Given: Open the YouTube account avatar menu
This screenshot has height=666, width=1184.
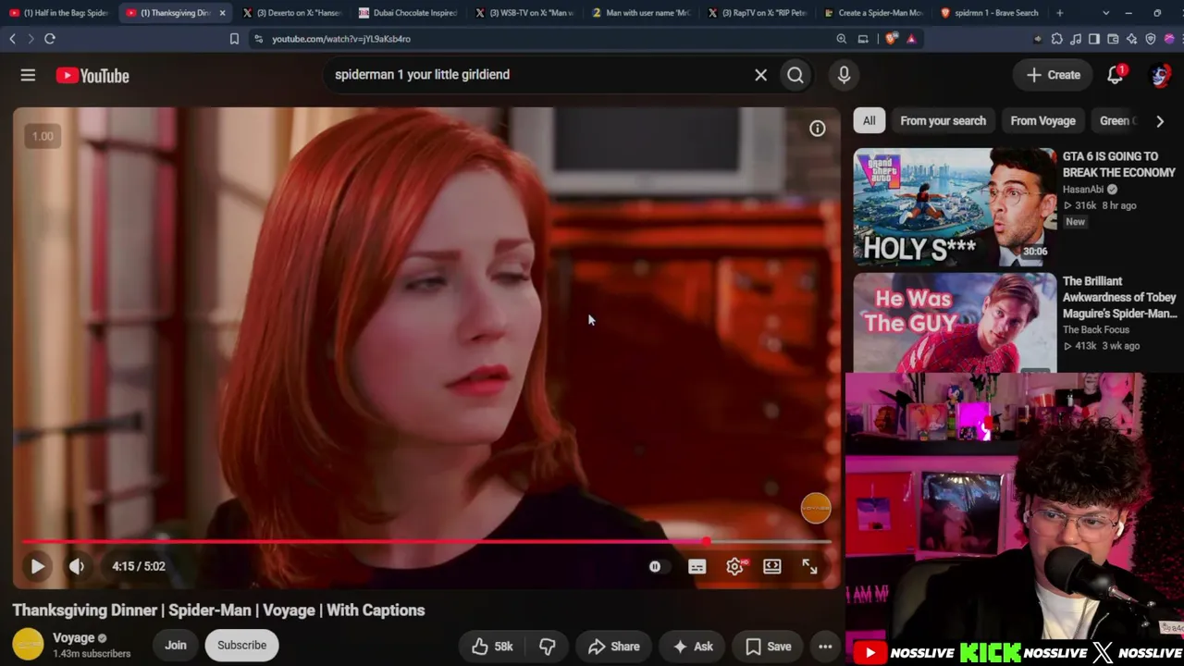Looking at the screenshot, I should pos(1160,75).
